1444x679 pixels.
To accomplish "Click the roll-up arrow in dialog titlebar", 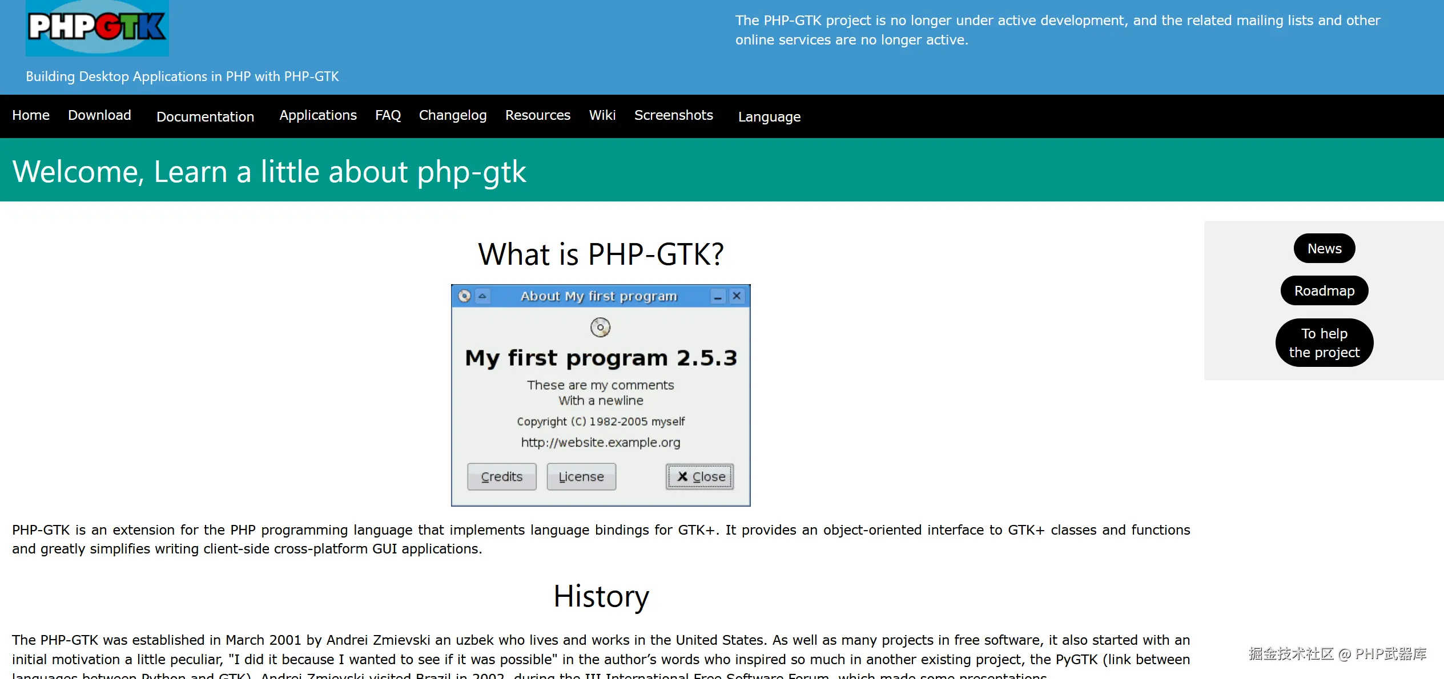I will point(482,296).
